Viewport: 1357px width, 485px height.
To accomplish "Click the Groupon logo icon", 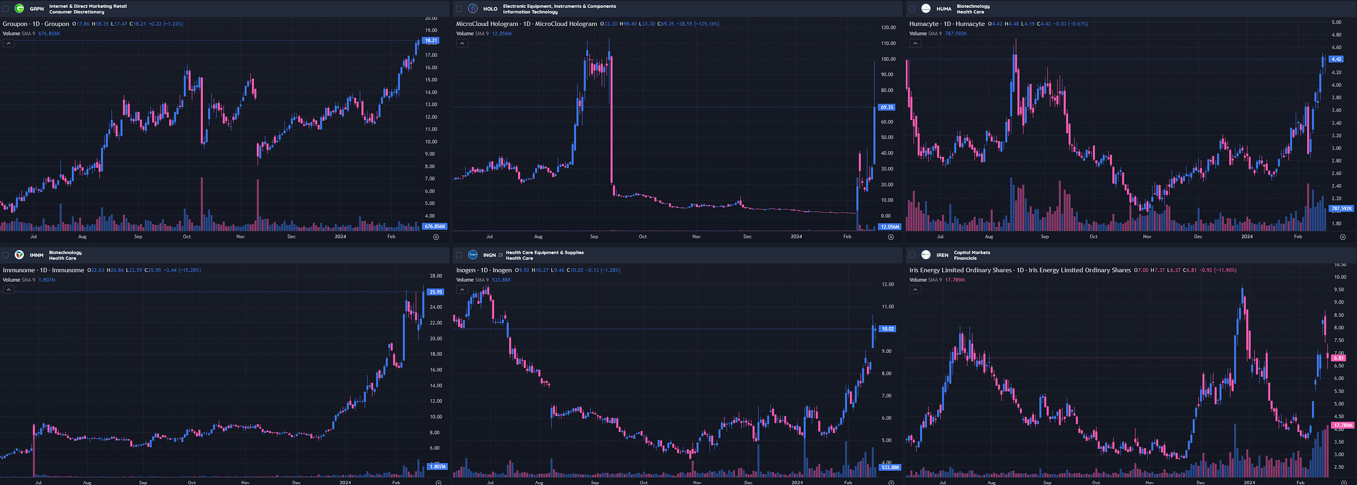I will [19, 8].
